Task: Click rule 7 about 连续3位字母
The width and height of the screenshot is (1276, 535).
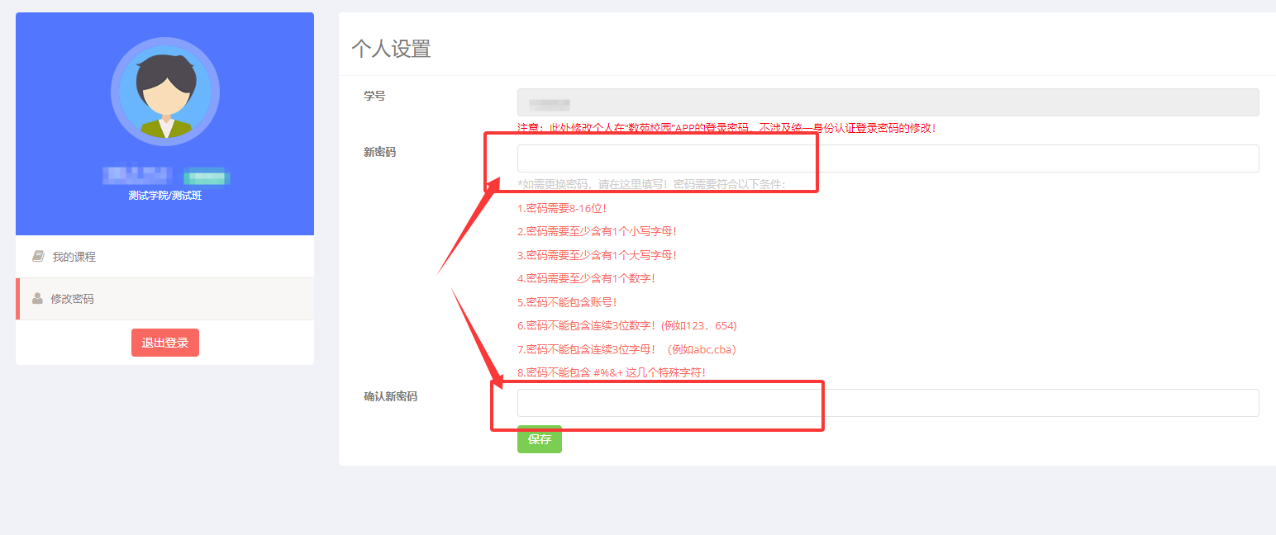Action: 626,349
